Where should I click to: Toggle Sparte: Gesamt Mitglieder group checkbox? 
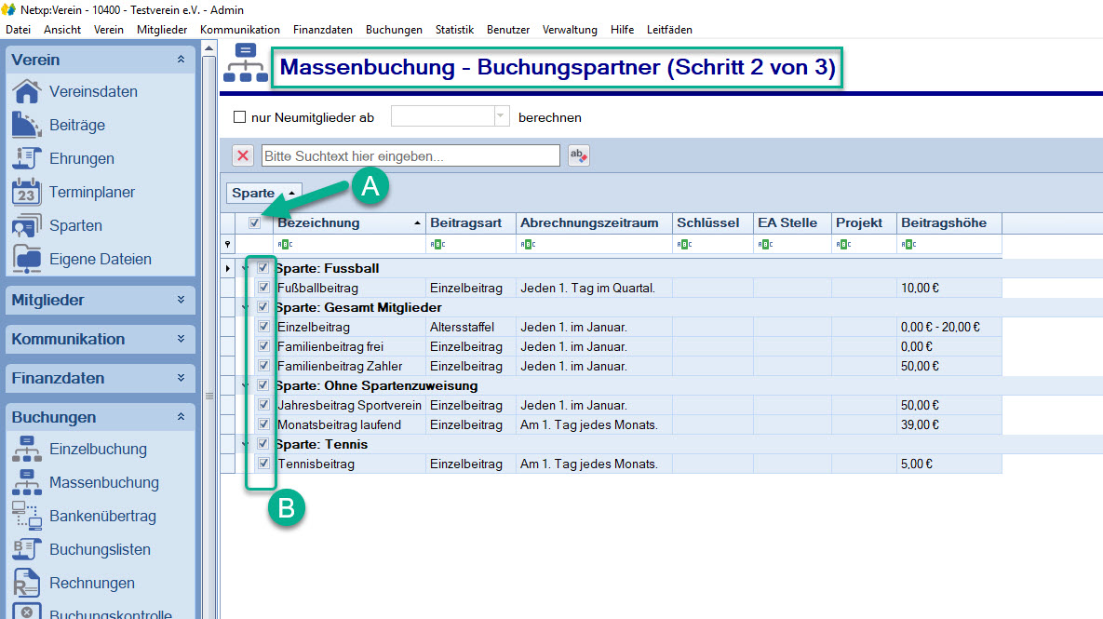(263, 306)
